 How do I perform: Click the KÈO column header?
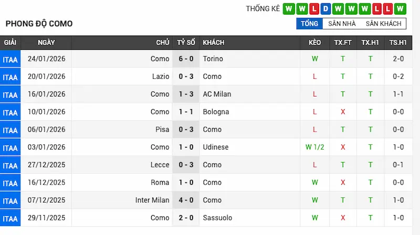pyautogui.click(x=315, y=42)
